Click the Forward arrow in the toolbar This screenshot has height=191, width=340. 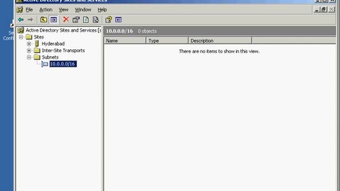pos(30,20)
